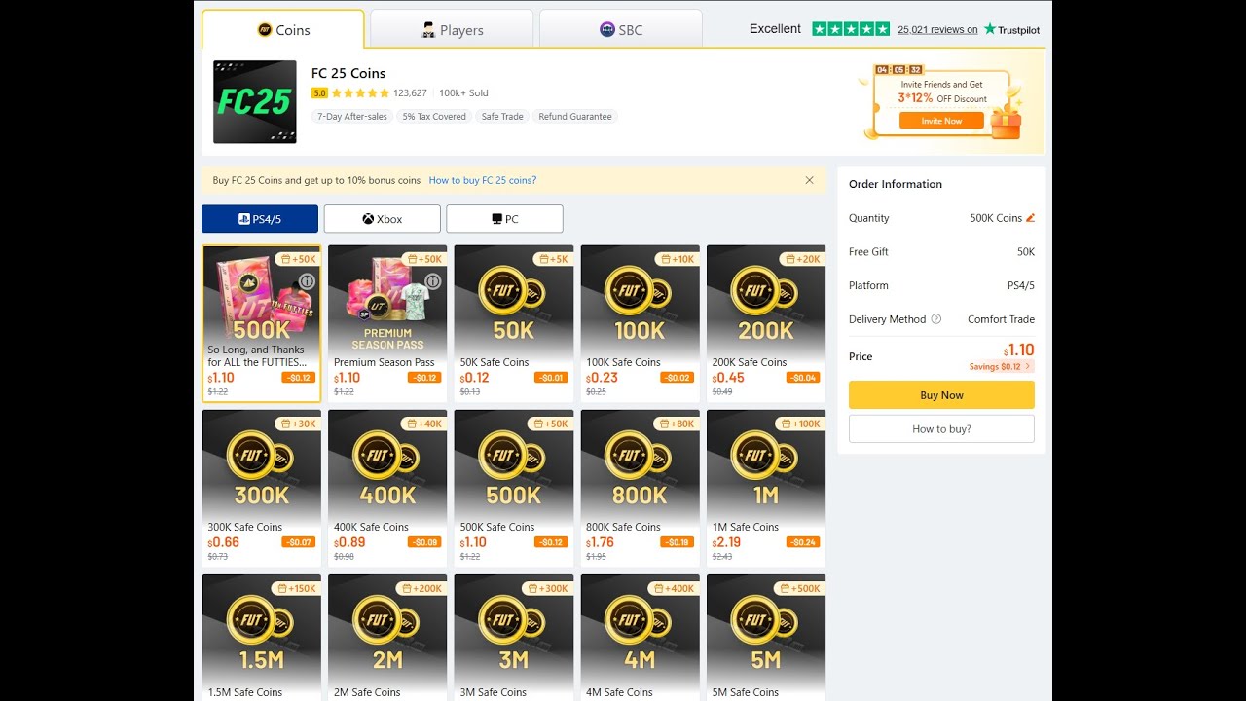Click the +10K gift badge on 100K card
This screenshot has height=701, width=1246.
pos(677,259)
